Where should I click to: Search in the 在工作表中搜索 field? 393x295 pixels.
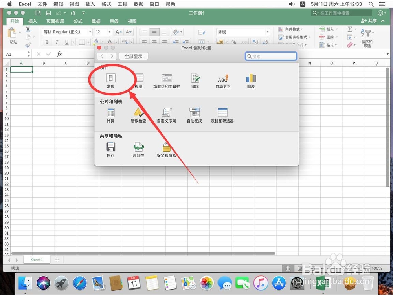click(x=342, y=13)
